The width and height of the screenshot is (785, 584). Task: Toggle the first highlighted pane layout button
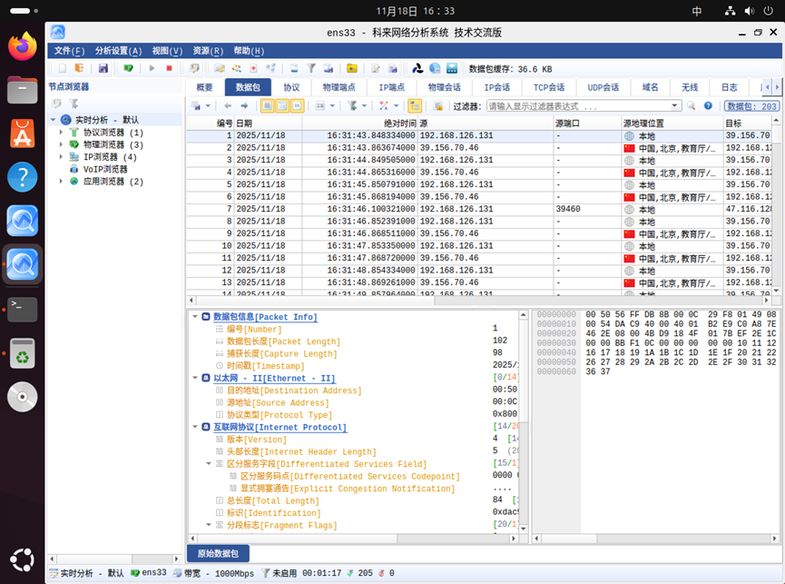pos(266,106)
